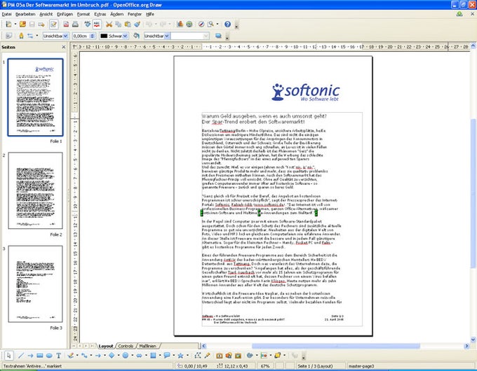The height and width of the screenshot is (371, 477).
Task: Close the Seiten panel
Action: tap(64, 47)
